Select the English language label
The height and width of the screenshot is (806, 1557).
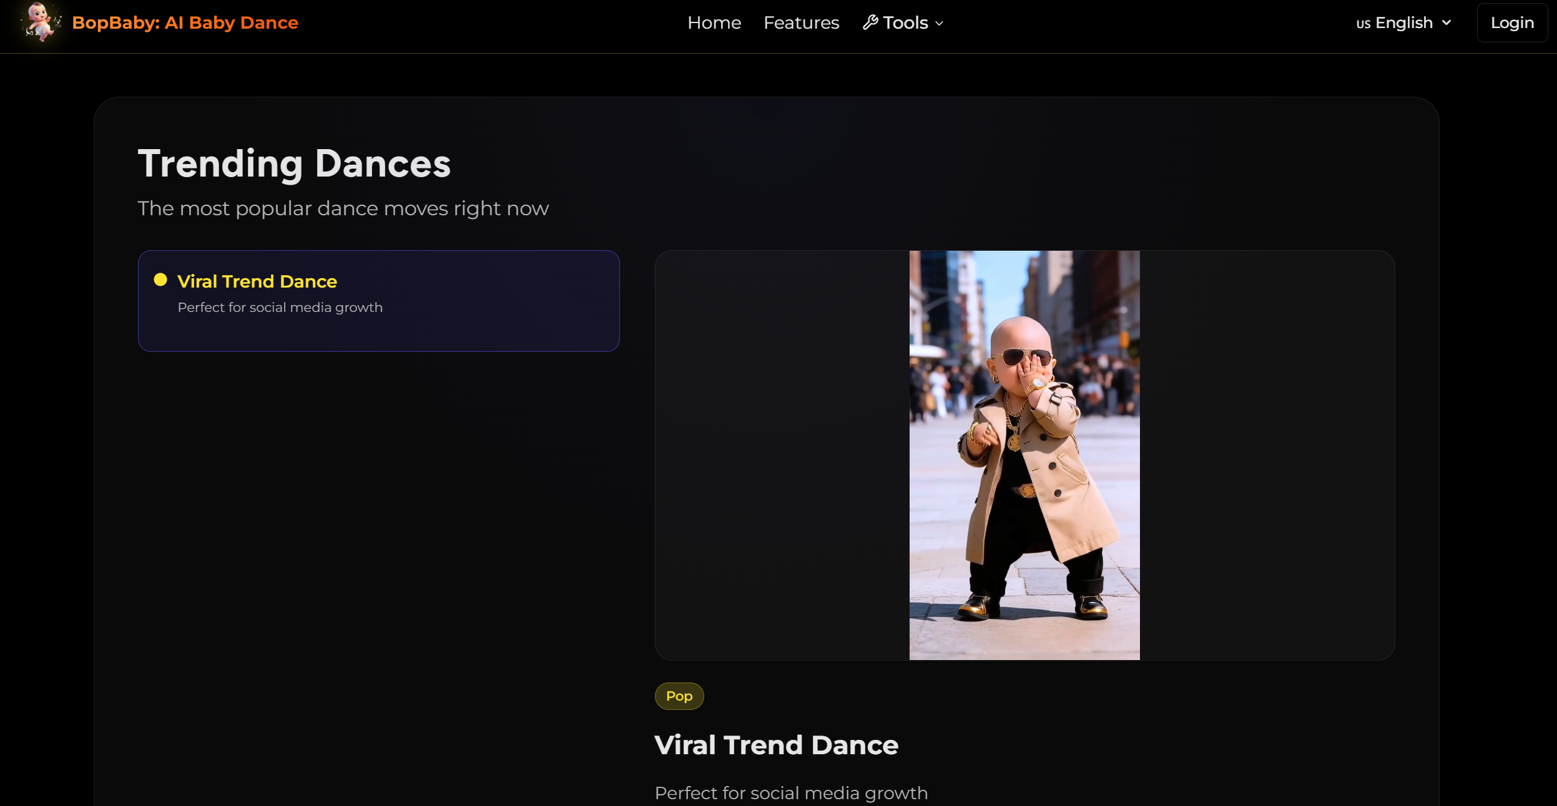(1404, 22)
